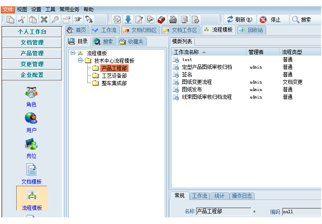
Task: Click the delete X toolbar icon
Action: 44,19
